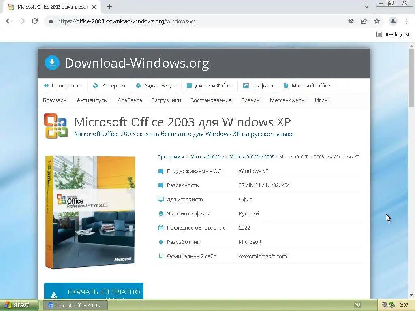
Task: Click the Office 2003 logo icon beside heading
Action: click(56, 126)
